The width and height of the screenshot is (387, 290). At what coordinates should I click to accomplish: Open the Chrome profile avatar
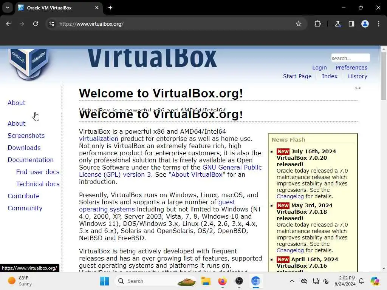coord(365,24)
